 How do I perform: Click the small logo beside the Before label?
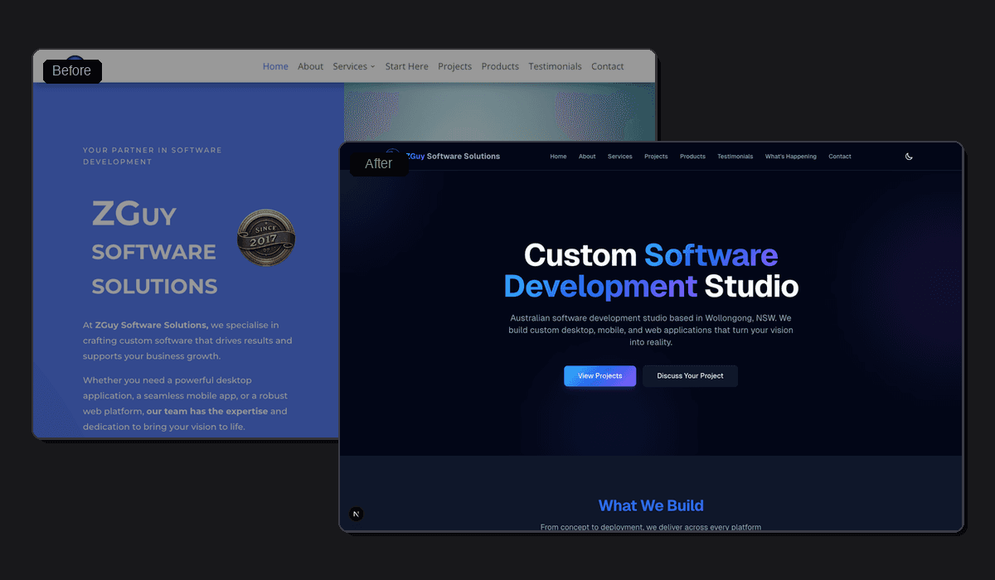pyautogui.click(x=74, y=58)
